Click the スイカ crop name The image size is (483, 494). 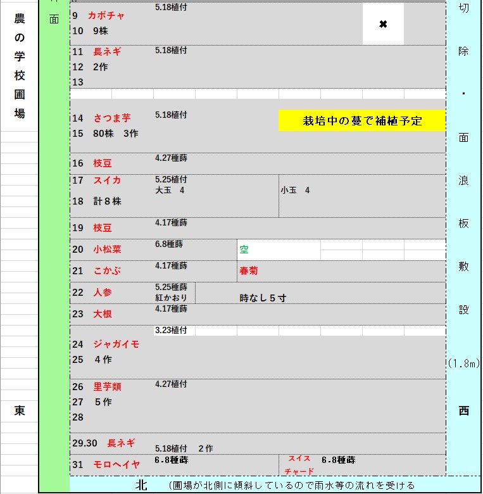[x=107, y=180]
